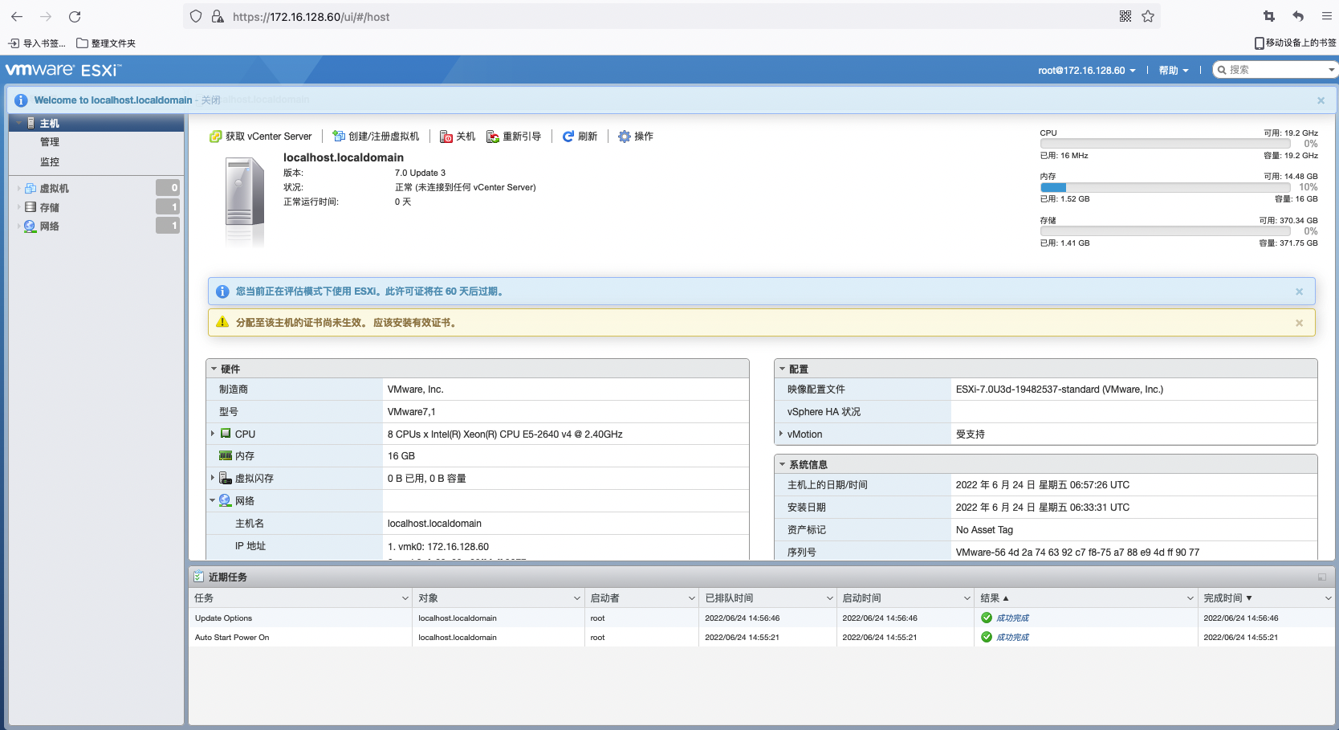1339x730 pixels.
Task: Open root@172.16.128.60 user dropdown
Action: point(1087,71)
